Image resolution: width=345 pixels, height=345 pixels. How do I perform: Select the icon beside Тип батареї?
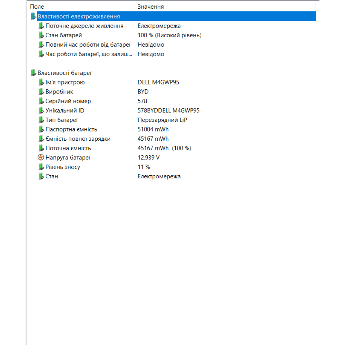tap(41, 120)
